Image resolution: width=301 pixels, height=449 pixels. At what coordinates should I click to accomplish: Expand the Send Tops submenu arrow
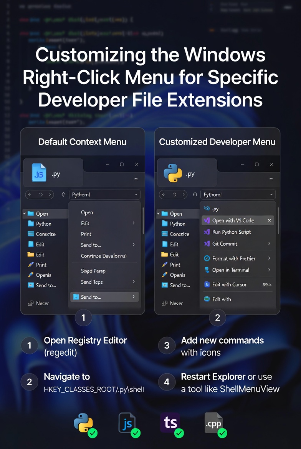(134, 282)
